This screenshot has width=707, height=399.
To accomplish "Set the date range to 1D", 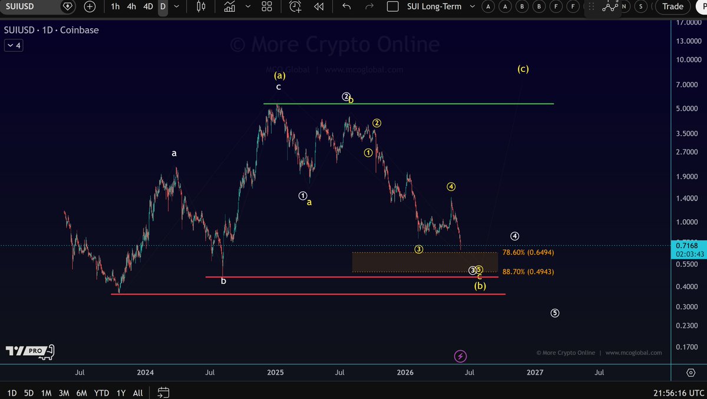I will 12,393.
